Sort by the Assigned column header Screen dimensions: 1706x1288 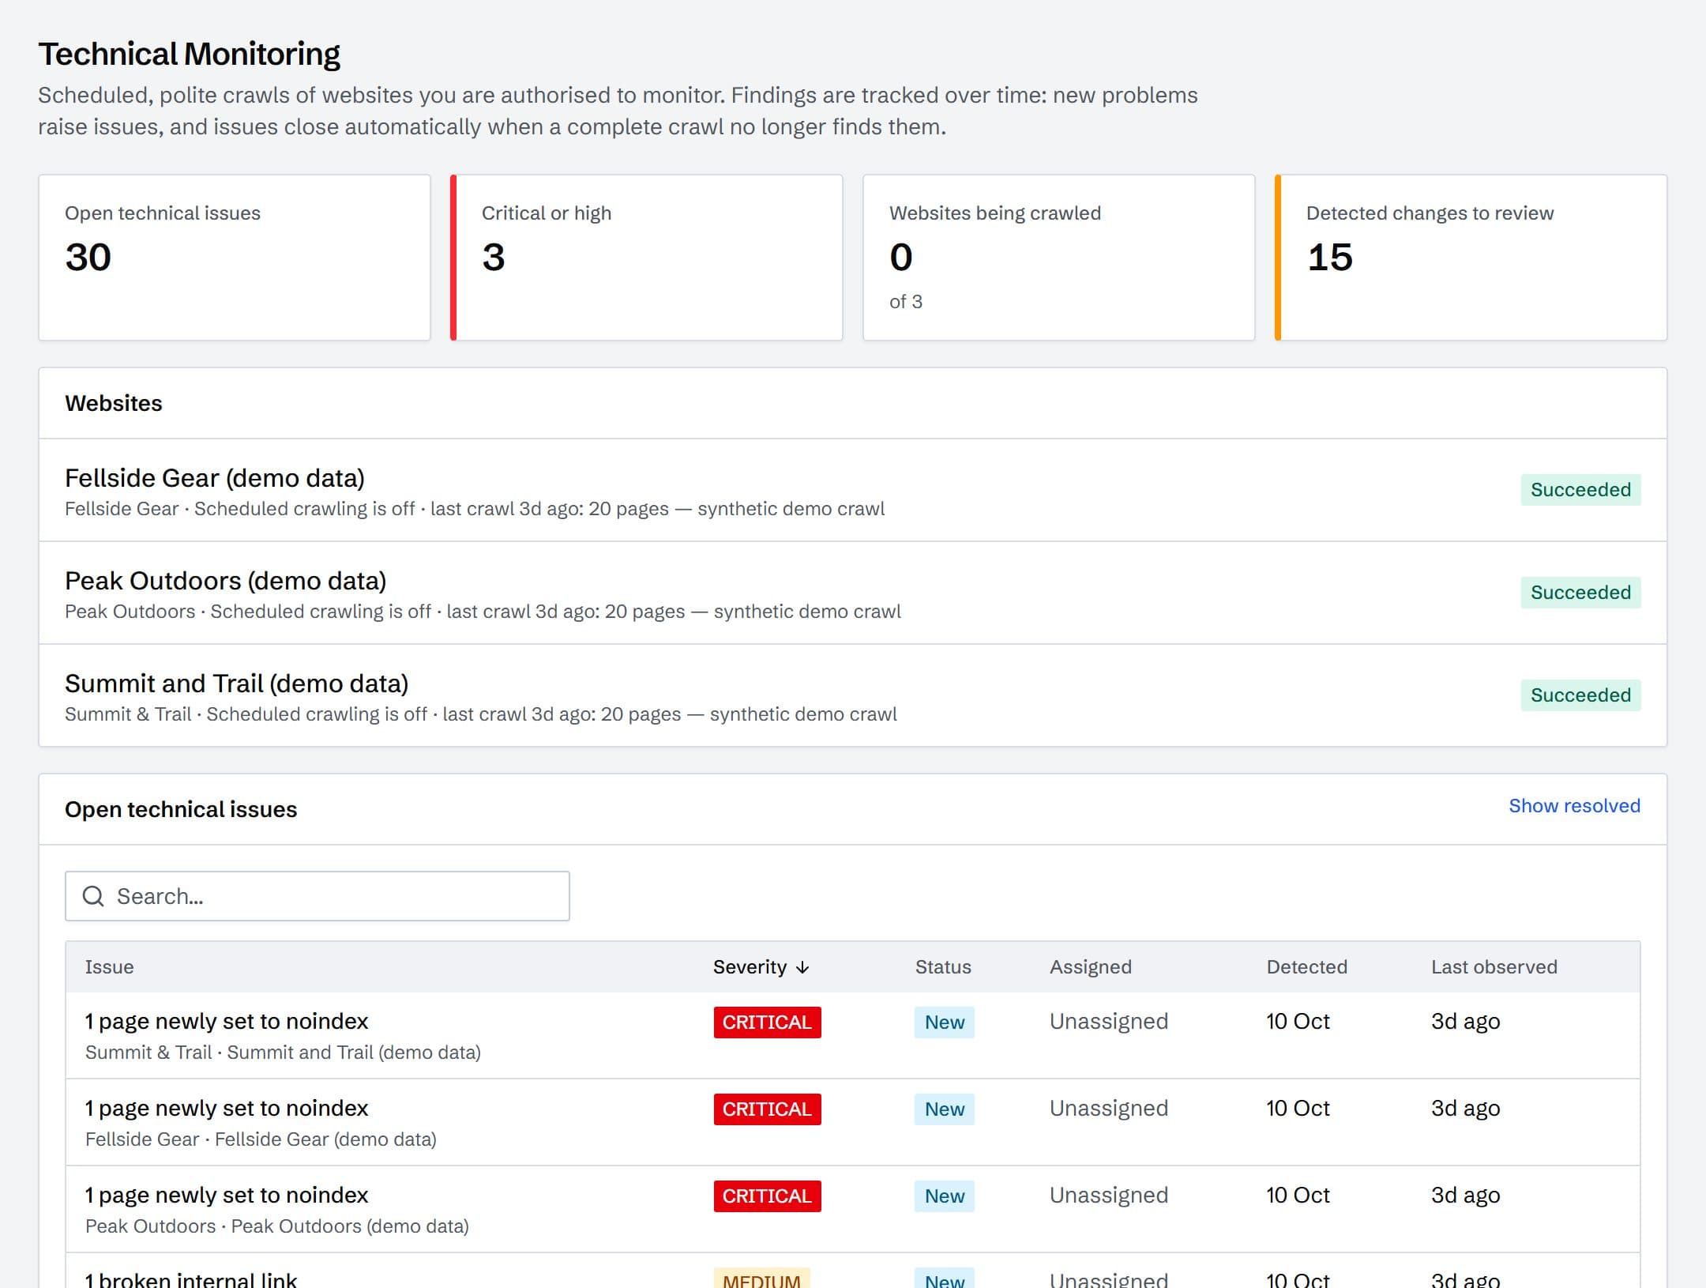1090,967
